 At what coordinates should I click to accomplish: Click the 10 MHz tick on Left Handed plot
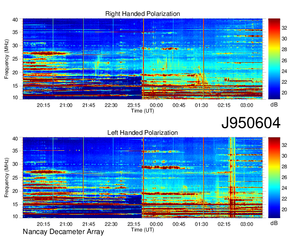(x=15, y=216)
